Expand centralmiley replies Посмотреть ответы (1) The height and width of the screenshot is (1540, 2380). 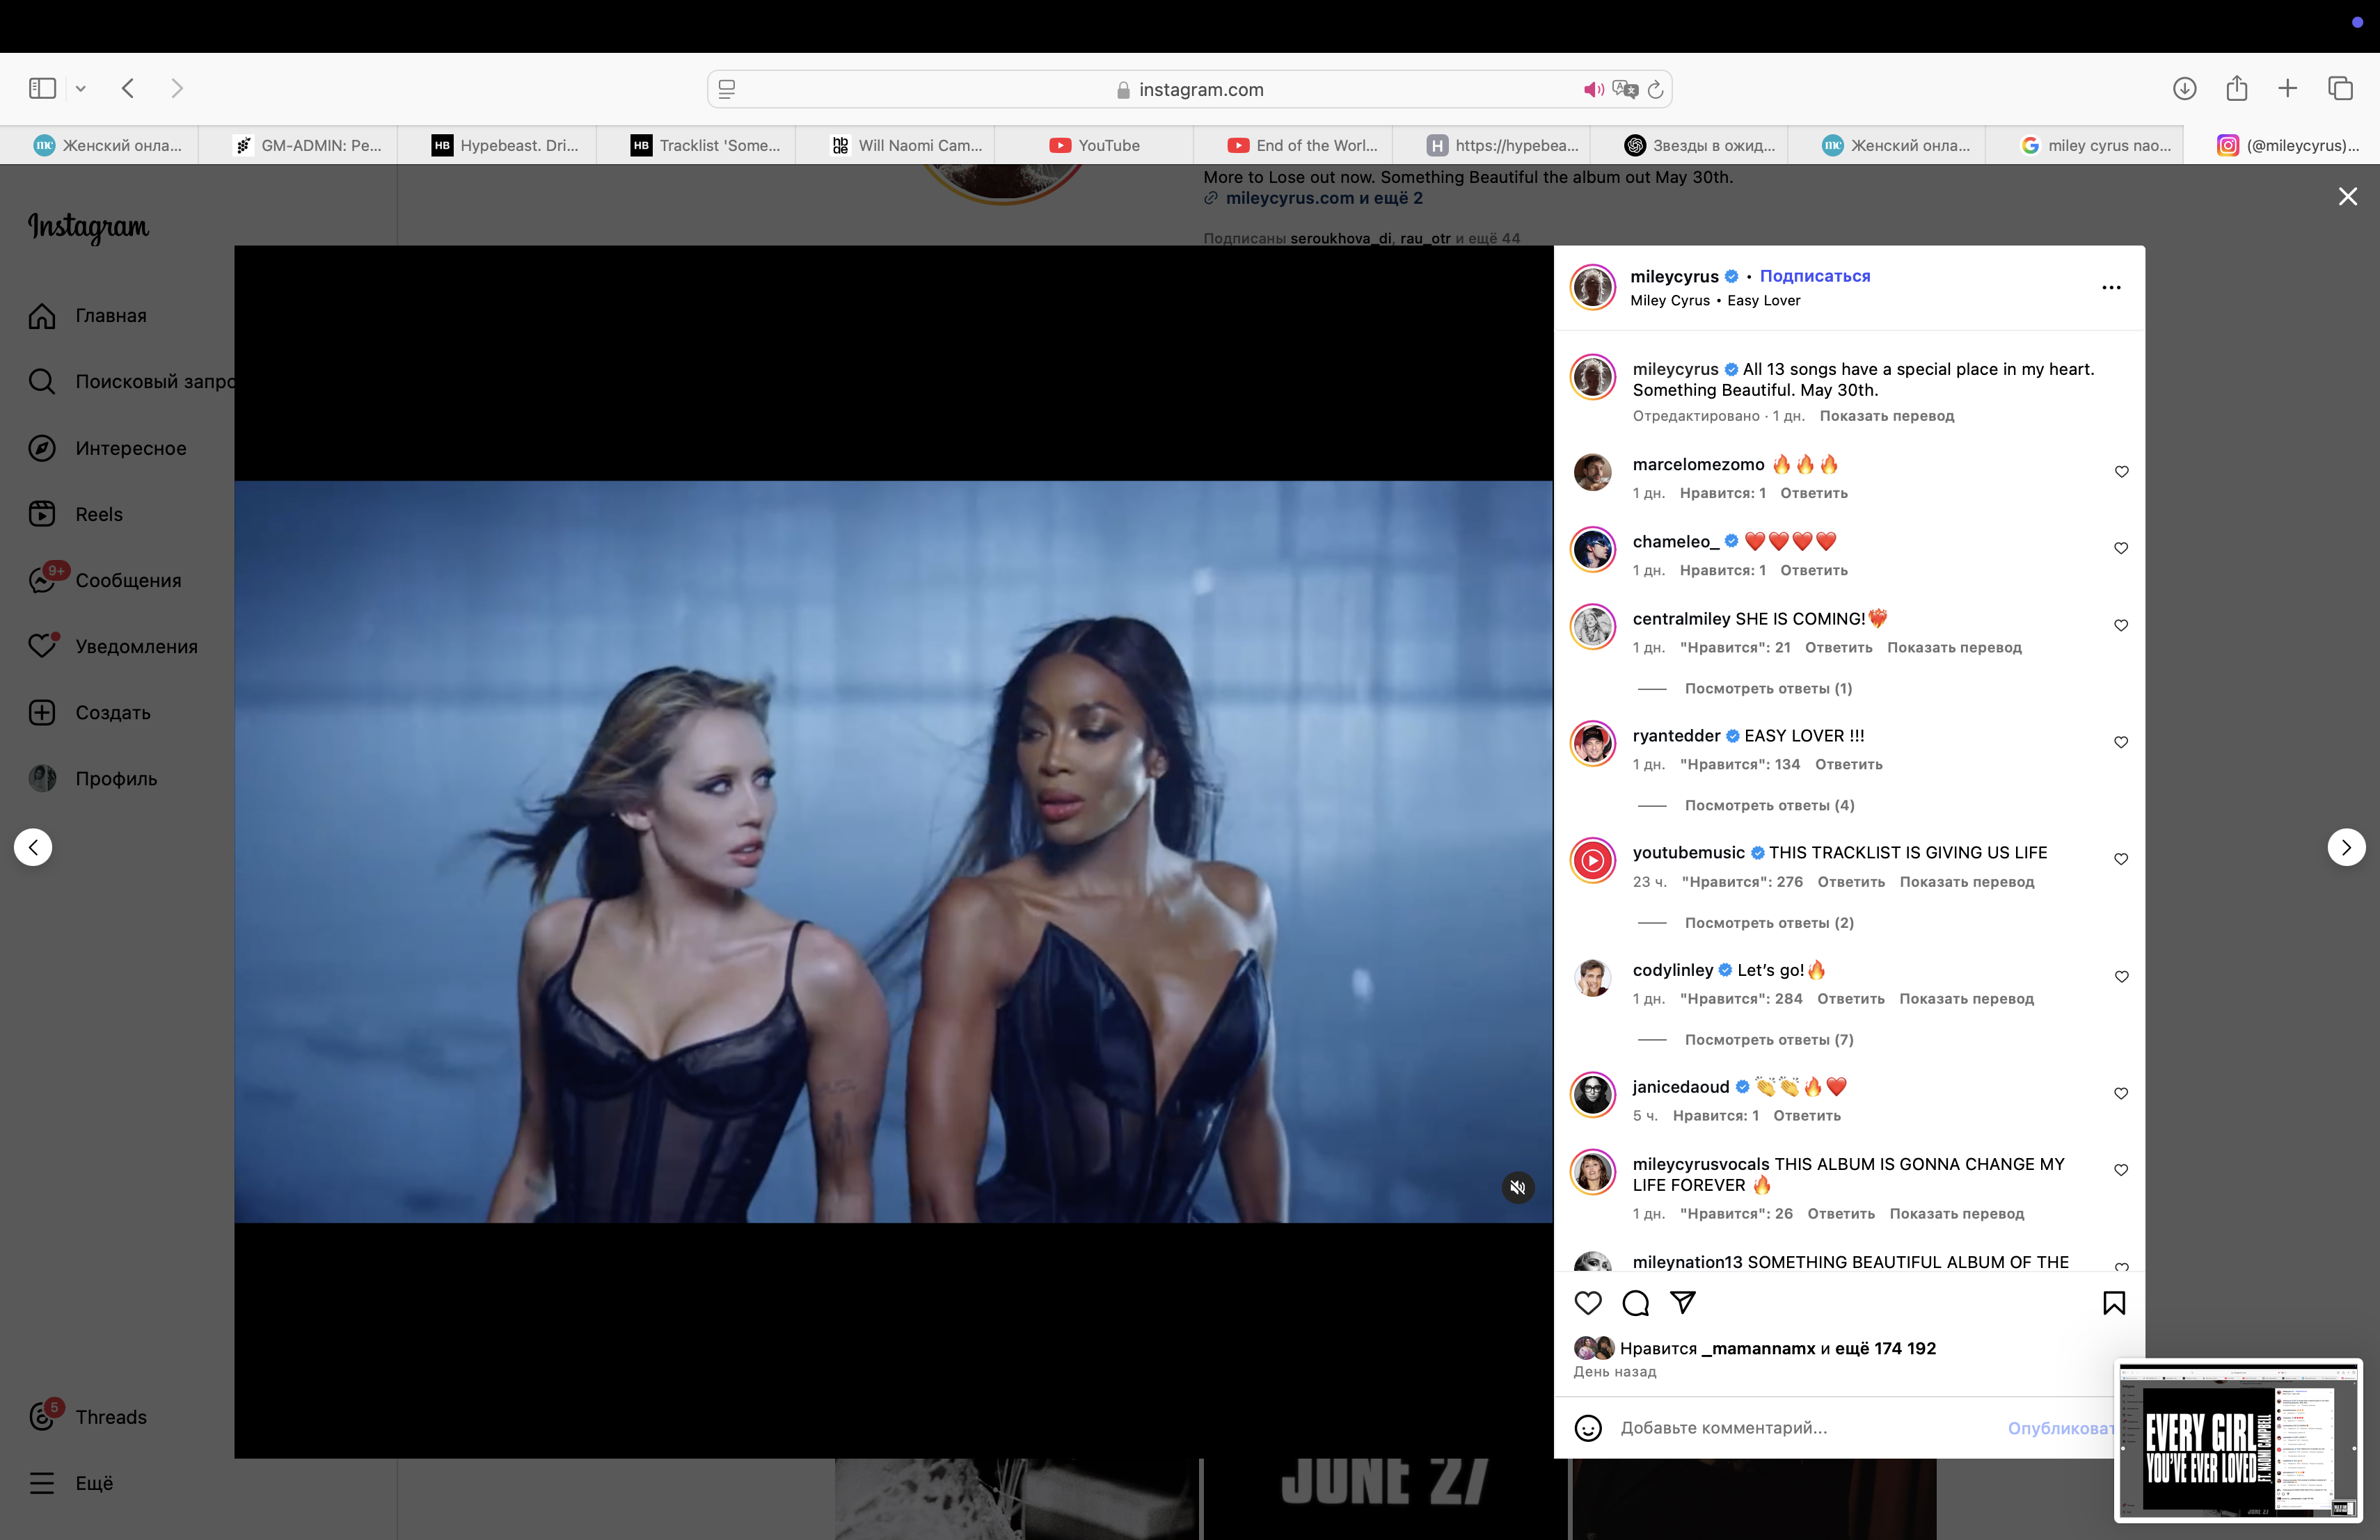click(x=1768, y=689)
